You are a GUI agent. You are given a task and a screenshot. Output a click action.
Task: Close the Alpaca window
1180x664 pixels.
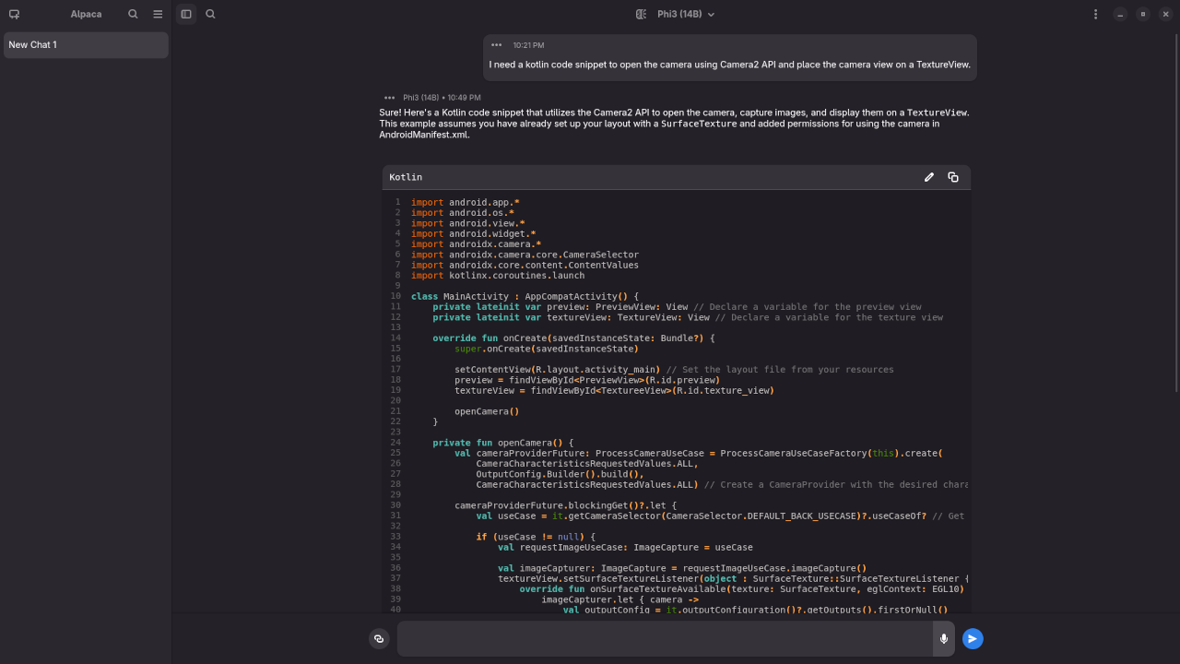click(1165, 14)
